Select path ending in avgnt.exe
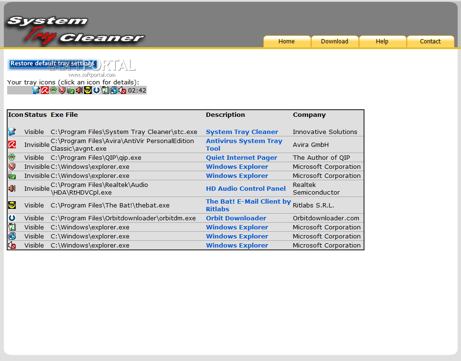 click(x=122, y=144)
